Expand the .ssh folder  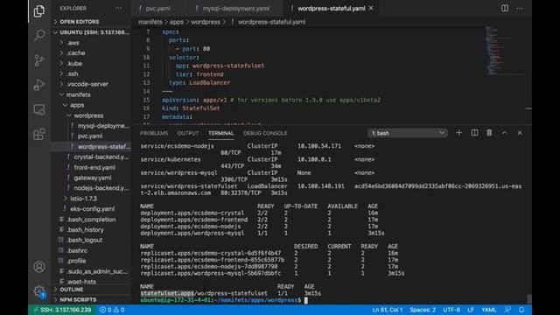coord(72,73)
